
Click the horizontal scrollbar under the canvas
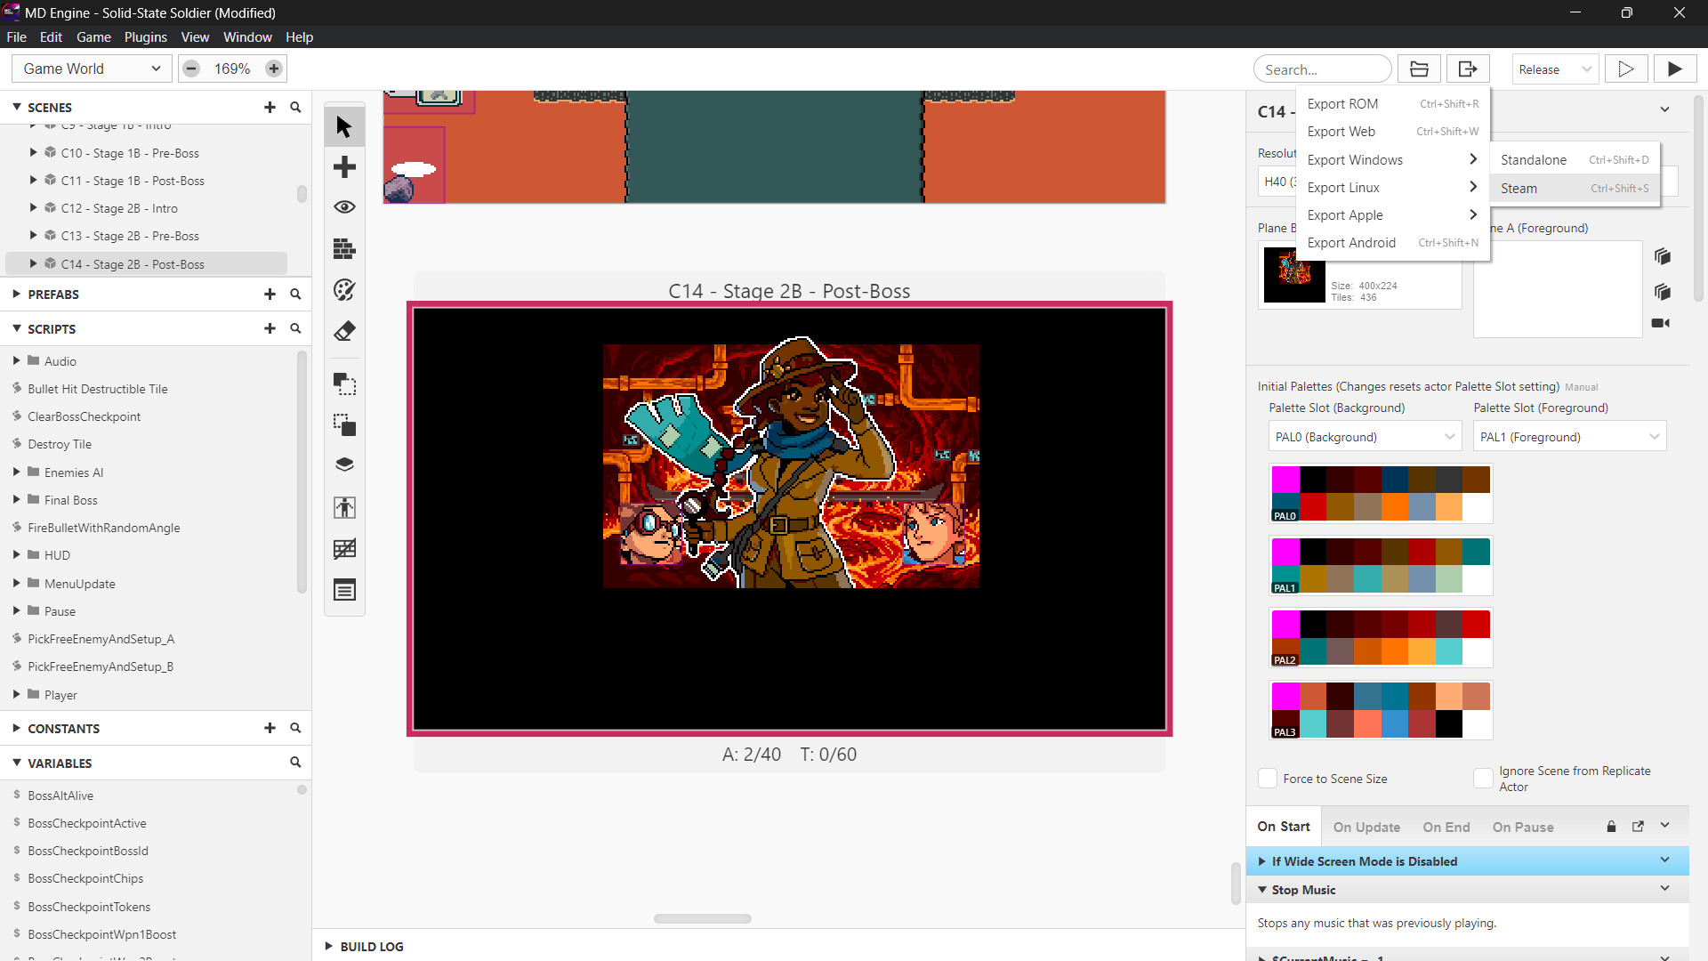tap(703, 918)
